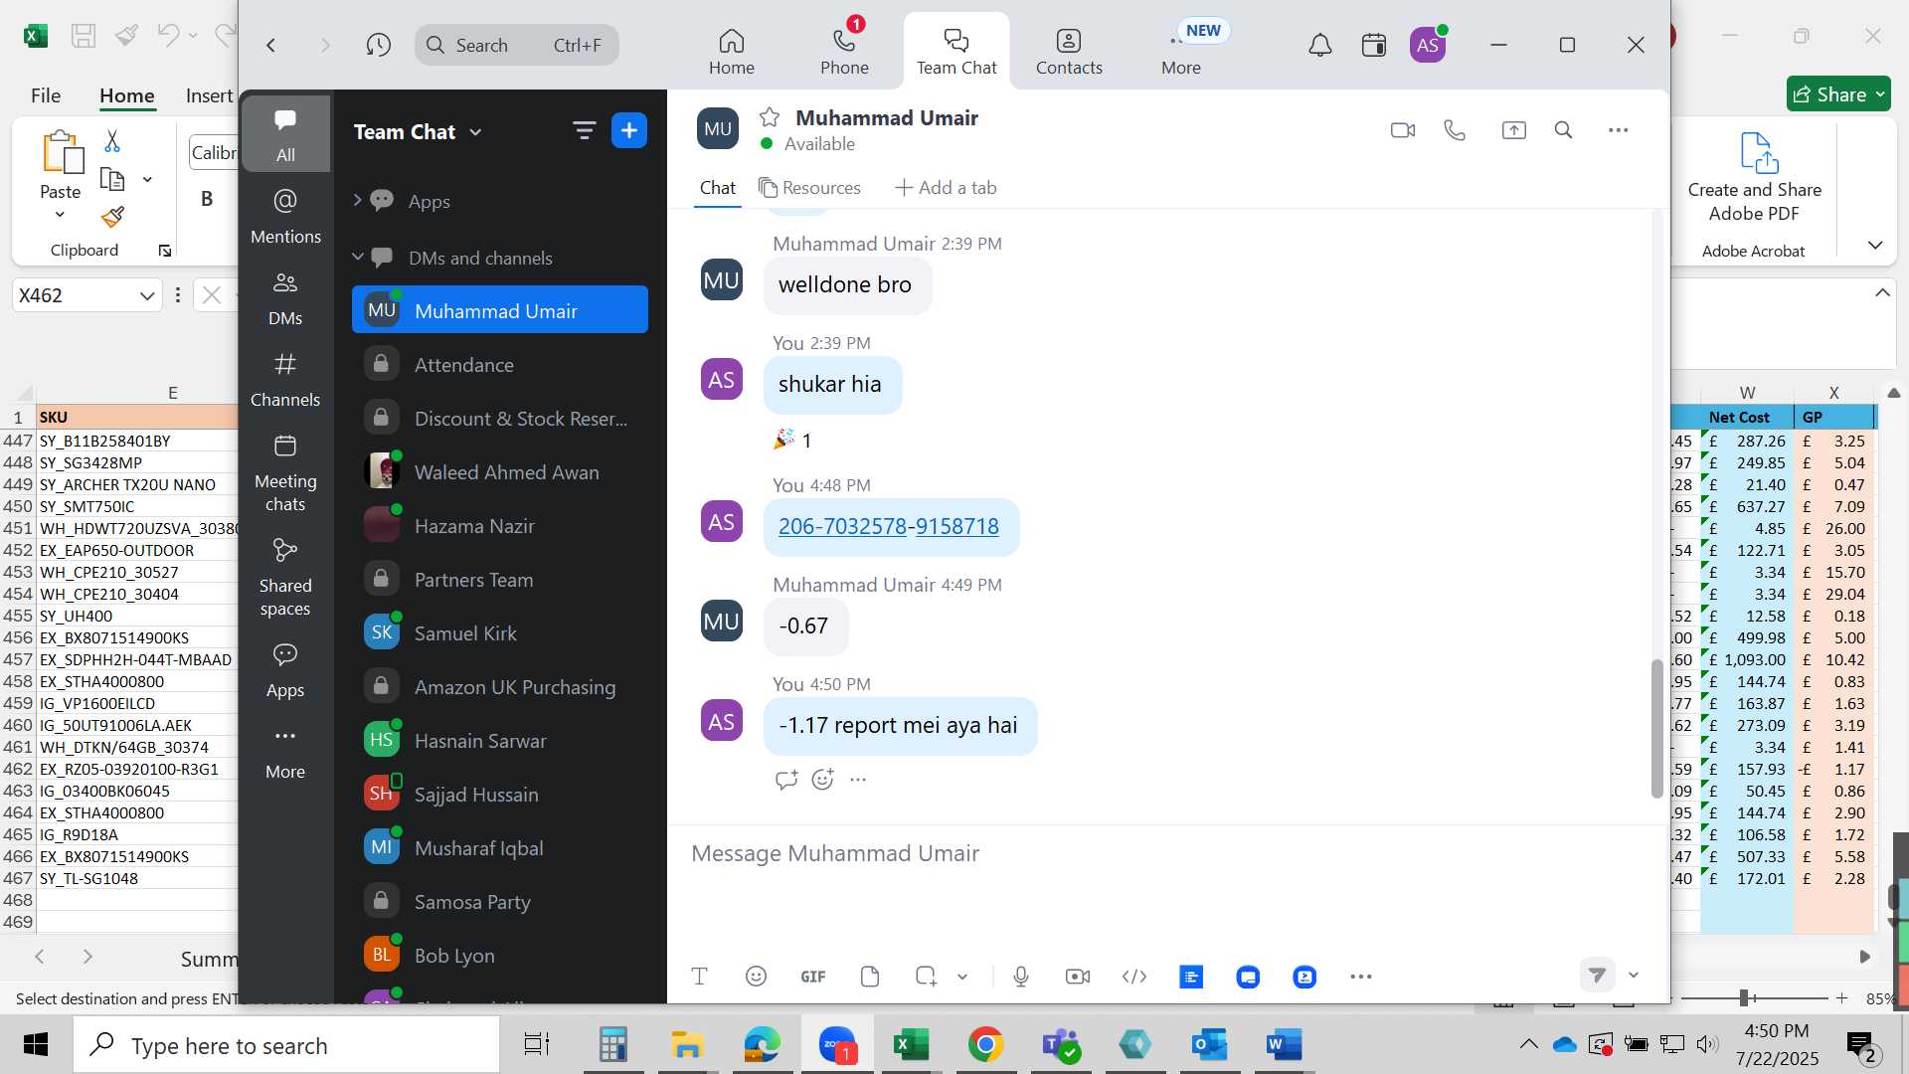The width and height of the screenshot is (1909, 1074).
Task: Switch to the Resources tab
Action: tap(809, 187)
